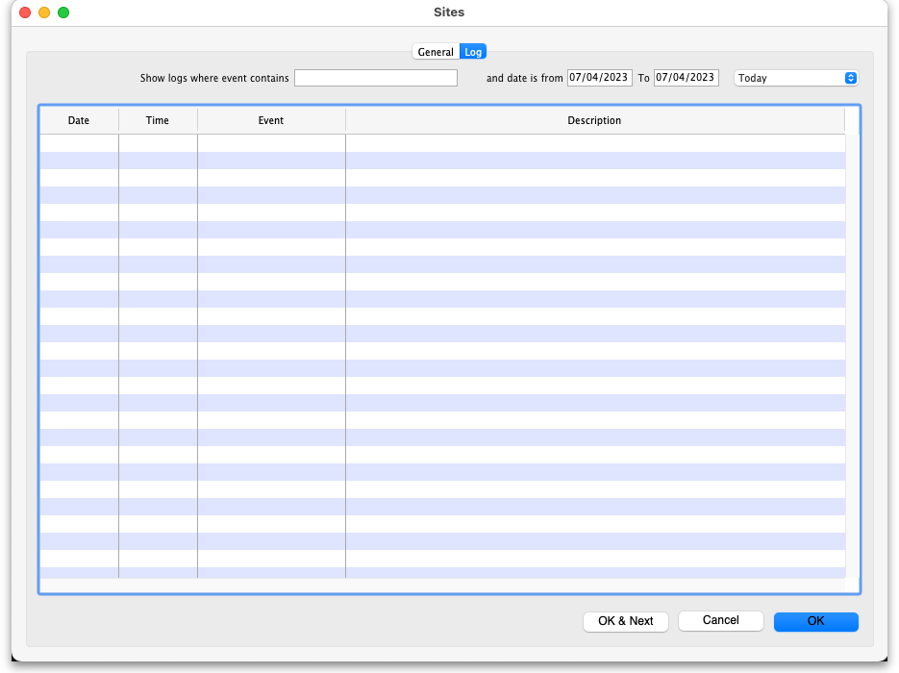Click the Description column header

click(594, 120)
